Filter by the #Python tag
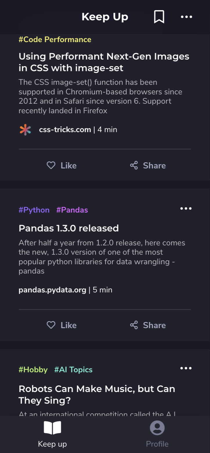The image size is (210, 453). pyautogui.click(x=34, y=210)
